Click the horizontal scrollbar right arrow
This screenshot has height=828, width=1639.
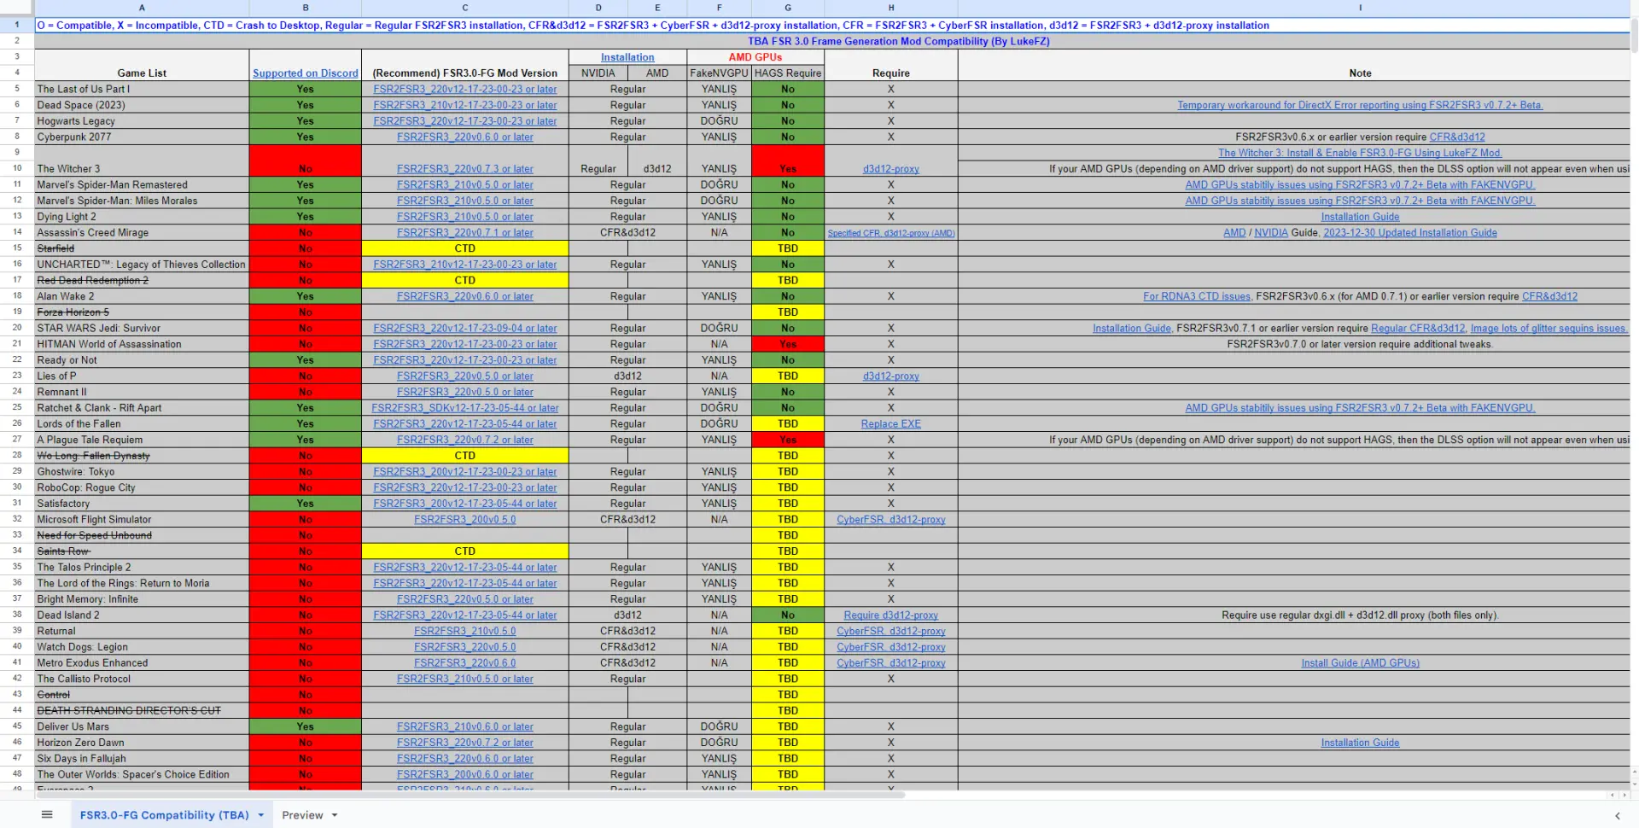[1623, 795]
